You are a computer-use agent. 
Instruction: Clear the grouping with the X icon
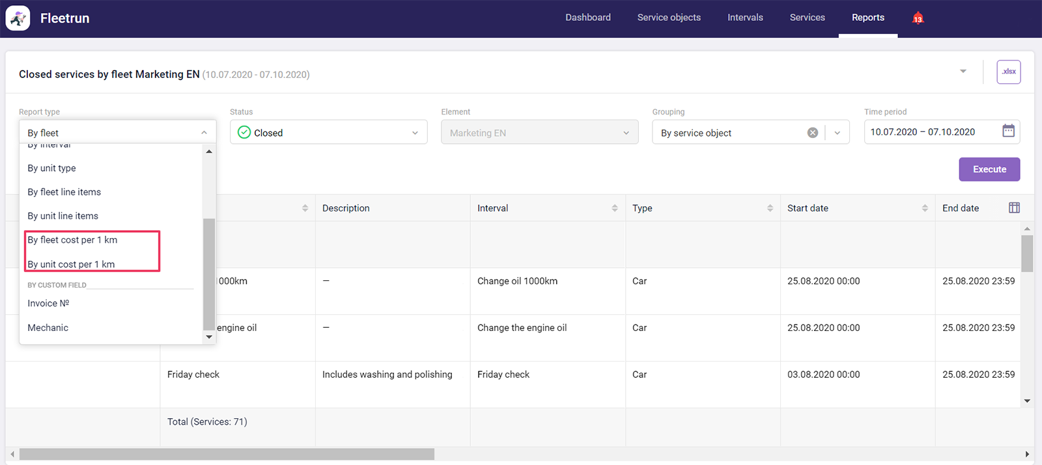click(813, 133)
